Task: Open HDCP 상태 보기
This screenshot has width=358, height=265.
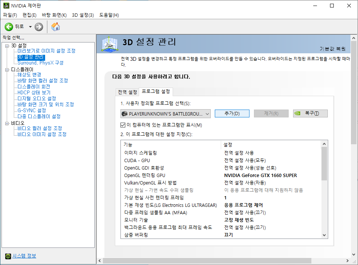Action: [x=34, y=92]
